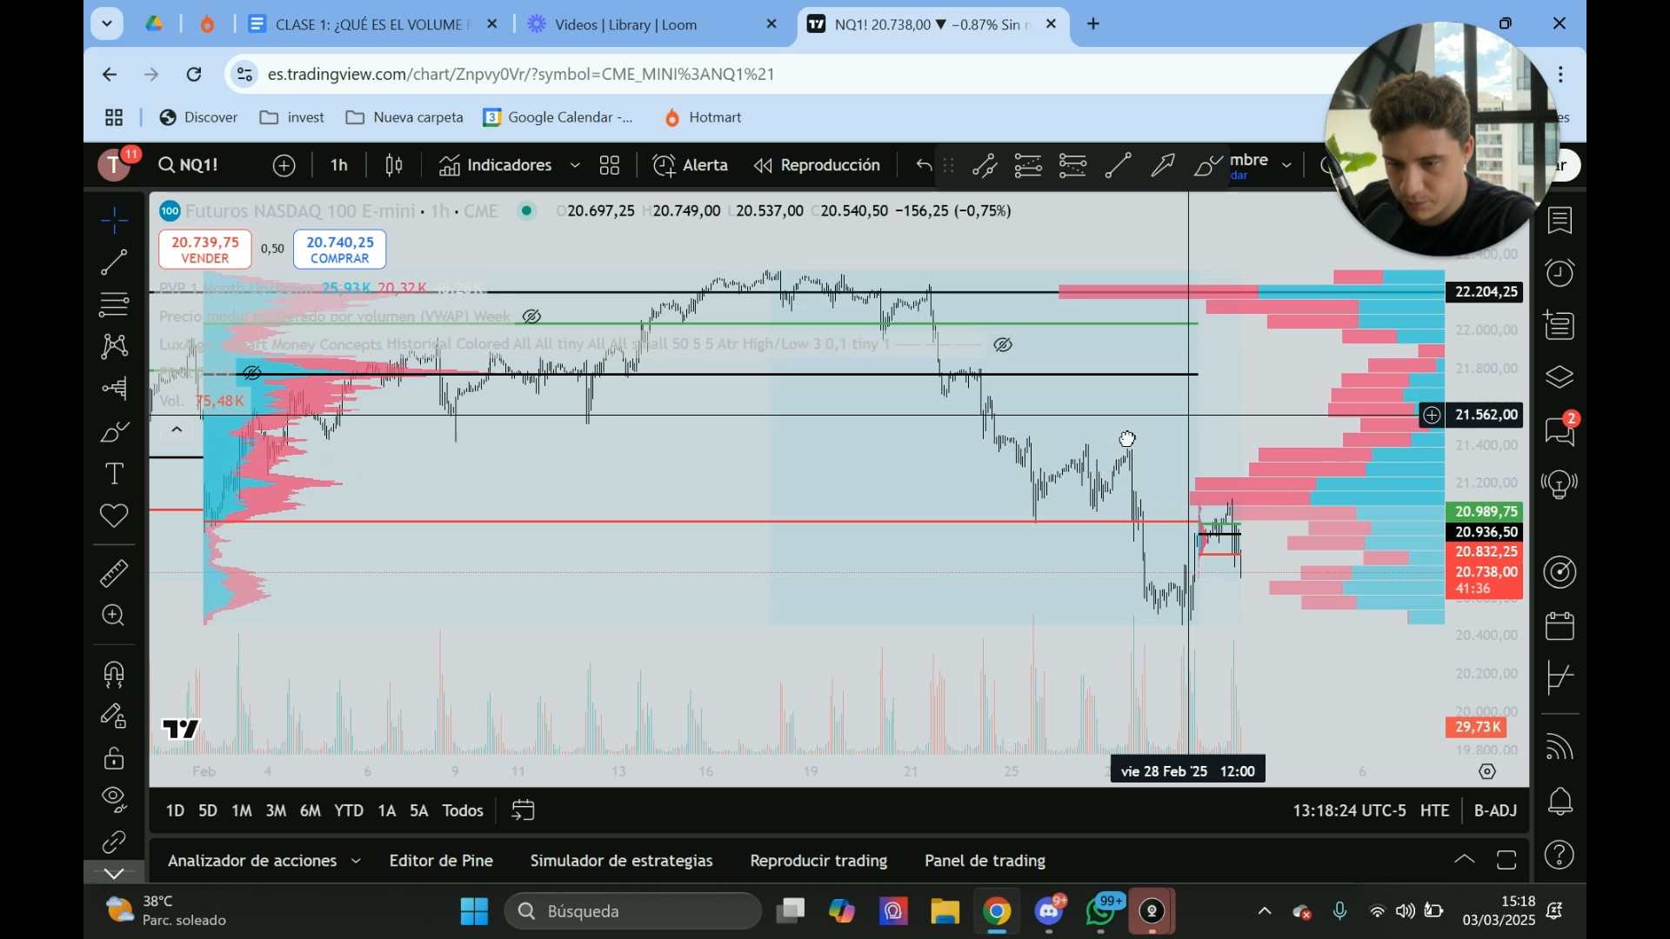The image size is (1670, 939).
Task: Click the 21.562,00 price scale plus button
Action: [x=1432, y=416]
